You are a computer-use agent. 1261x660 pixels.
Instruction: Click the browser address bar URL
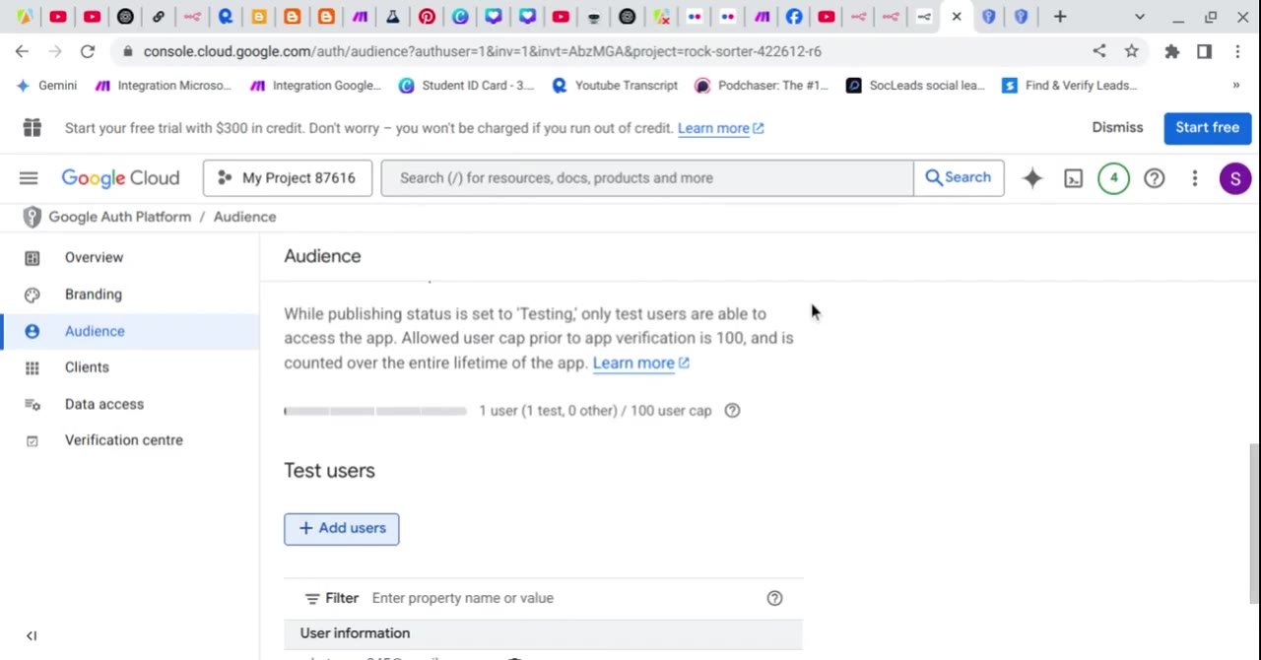coord(482,51)
